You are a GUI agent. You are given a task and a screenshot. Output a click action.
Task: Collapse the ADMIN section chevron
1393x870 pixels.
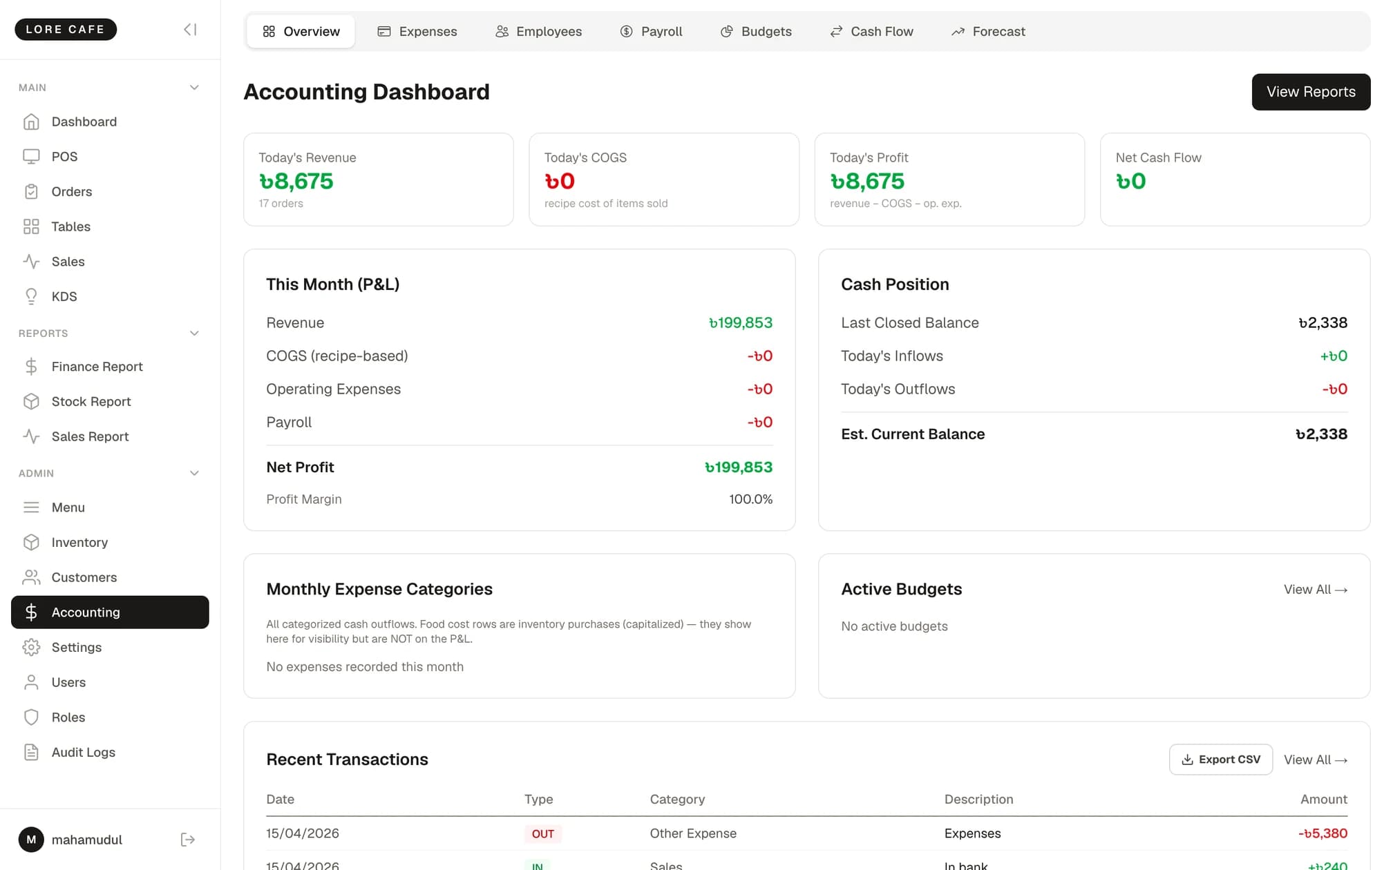tap(194, 473)
